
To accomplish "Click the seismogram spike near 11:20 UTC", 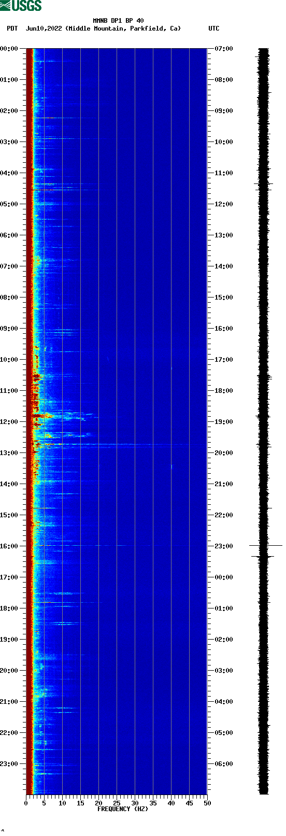I will [x=264, y=183].
